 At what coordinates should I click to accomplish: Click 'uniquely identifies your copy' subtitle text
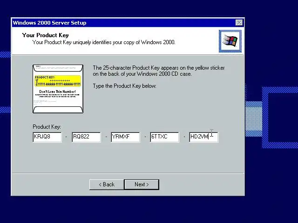tap(104, 42)
